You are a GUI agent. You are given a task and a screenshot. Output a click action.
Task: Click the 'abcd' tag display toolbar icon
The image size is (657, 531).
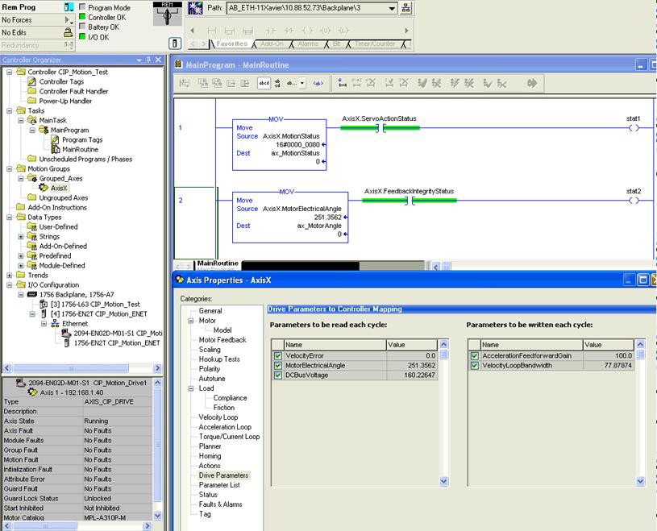[264, 83]
